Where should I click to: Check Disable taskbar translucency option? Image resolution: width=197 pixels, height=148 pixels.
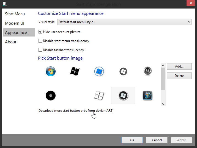(x=40, y=50)
